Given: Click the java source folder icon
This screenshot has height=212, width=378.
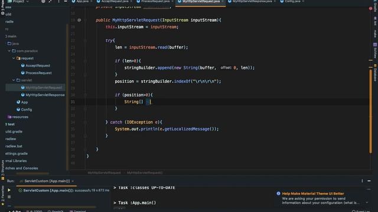Looking at the screenshot, I should [9, 44].
